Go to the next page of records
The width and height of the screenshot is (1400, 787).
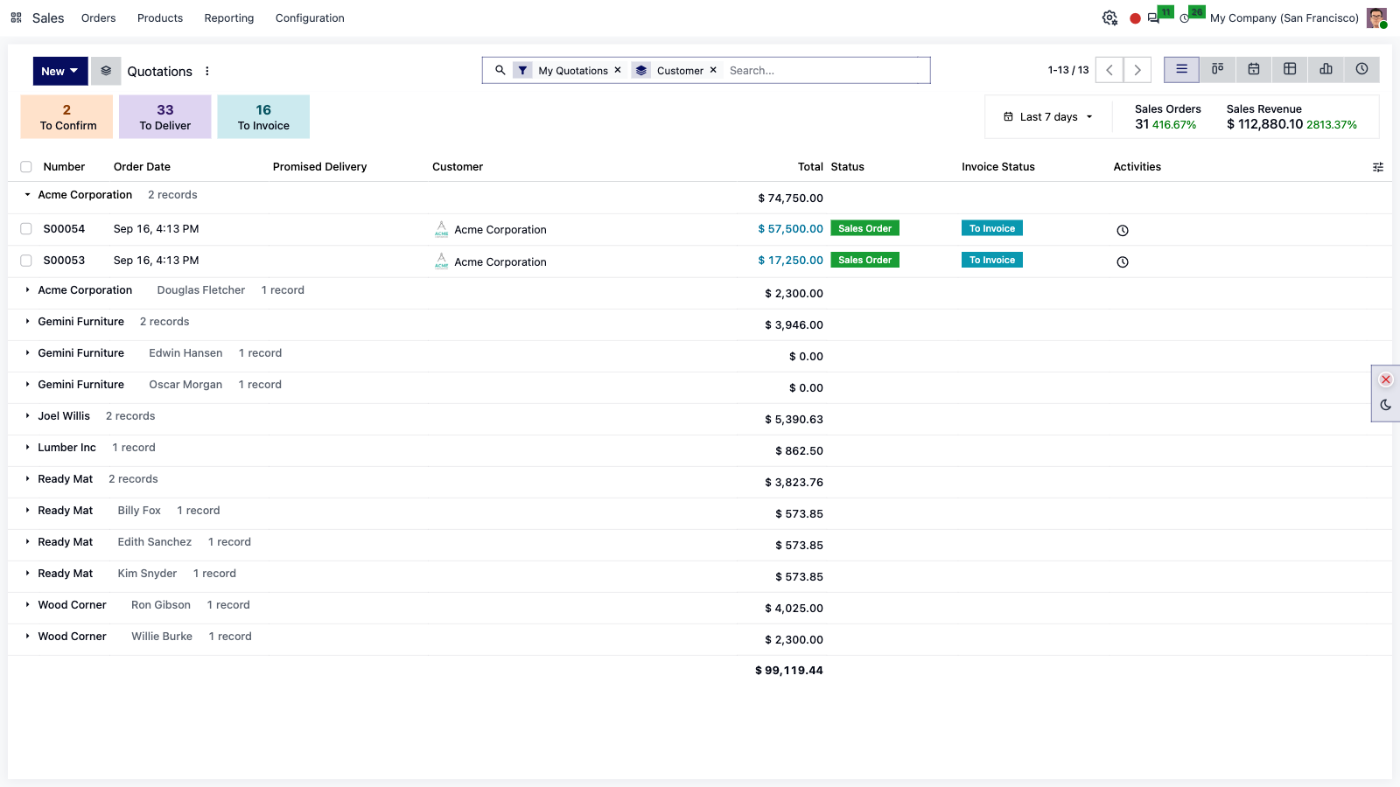1137,70
